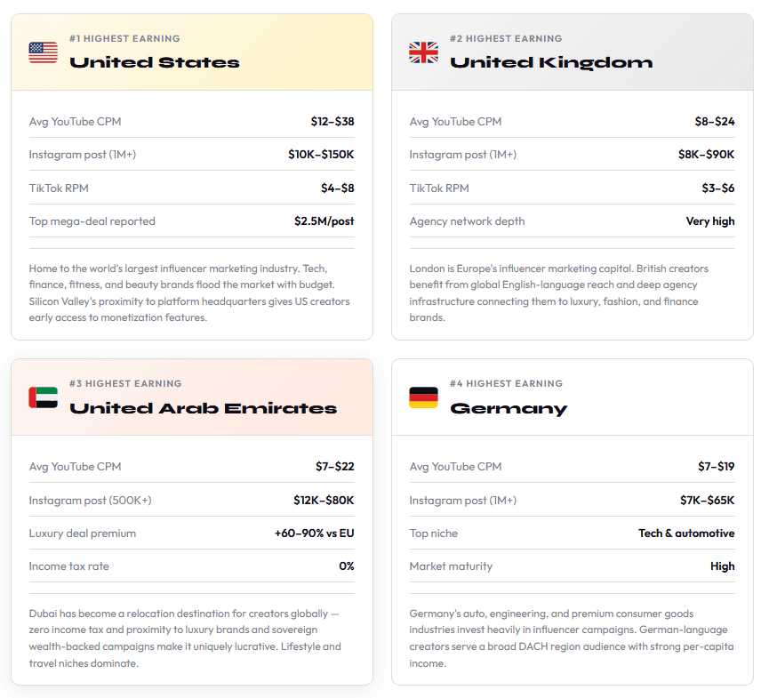761x698 pixels.
Task: Click the United Kingdom flag icon
Action: tap(423, 52)
